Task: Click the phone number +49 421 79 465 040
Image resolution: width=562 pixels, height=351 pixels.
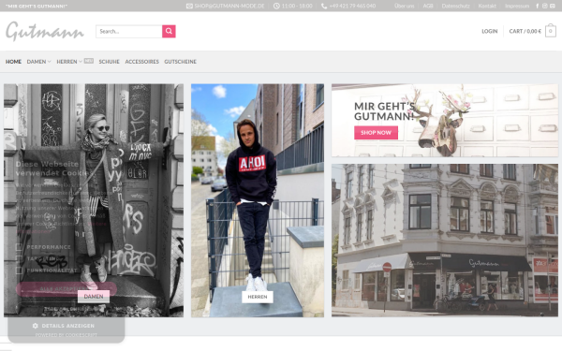Action: [352, 7]
